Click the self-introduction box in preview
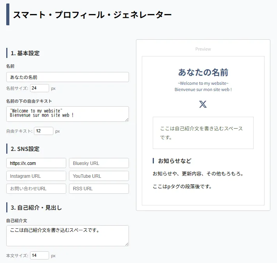 pyautogui.click(x=203, y=133)
